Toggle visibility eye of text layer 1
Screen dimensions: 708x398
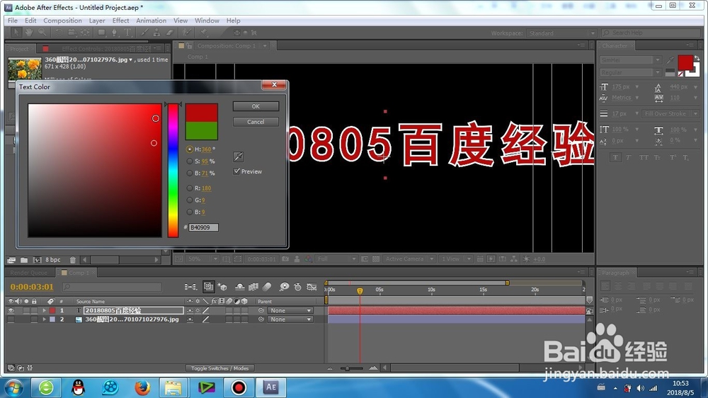pos(11,310)
